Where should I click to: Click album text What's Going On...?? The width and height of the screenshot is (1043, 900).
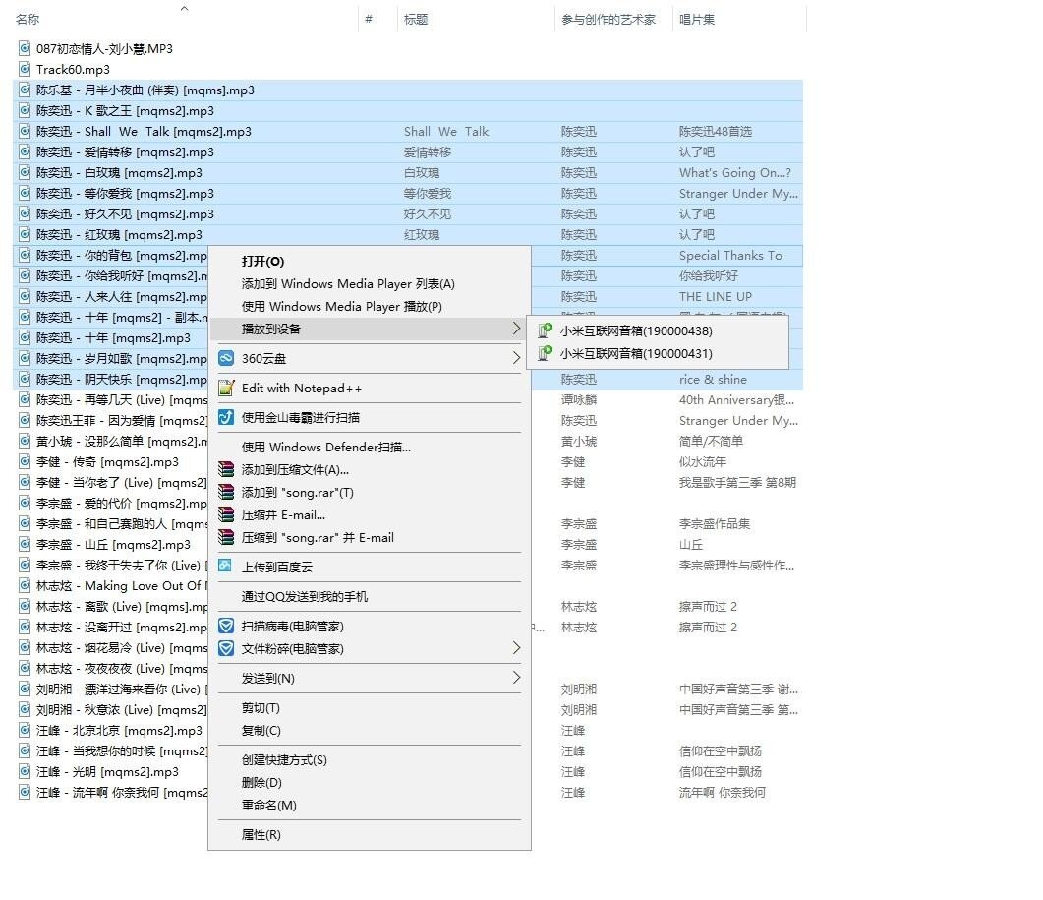tap(735, 172)
